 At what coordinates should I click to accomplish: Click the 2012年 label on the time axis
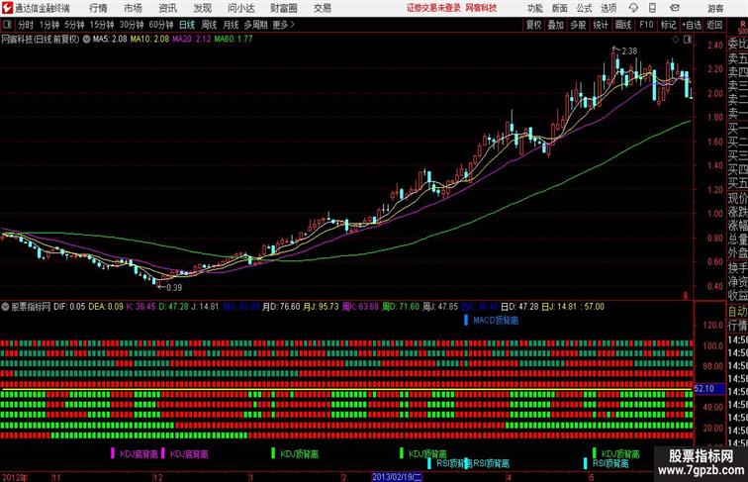(x=15, y=477)
